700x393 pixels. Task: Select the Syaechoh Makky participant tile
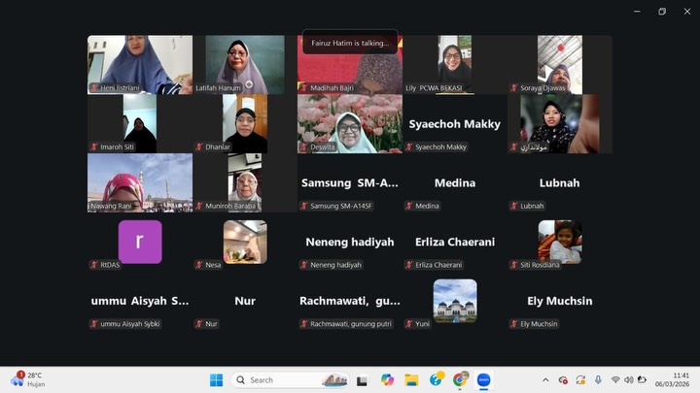click(454, 124)
